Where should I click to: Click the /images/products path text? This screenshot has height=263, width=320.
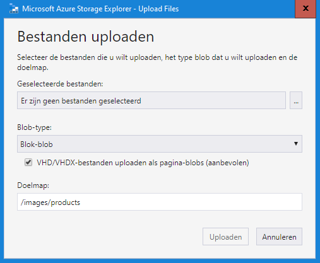pyautogui.click(x=50, y=202)
